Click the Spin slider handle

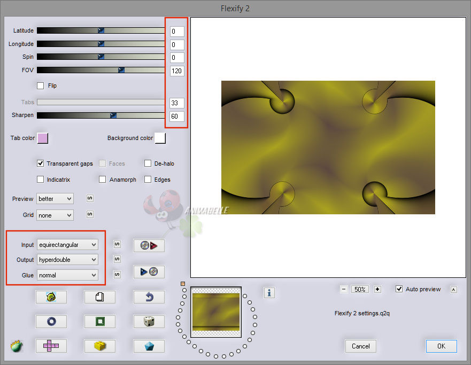(101, 57)
